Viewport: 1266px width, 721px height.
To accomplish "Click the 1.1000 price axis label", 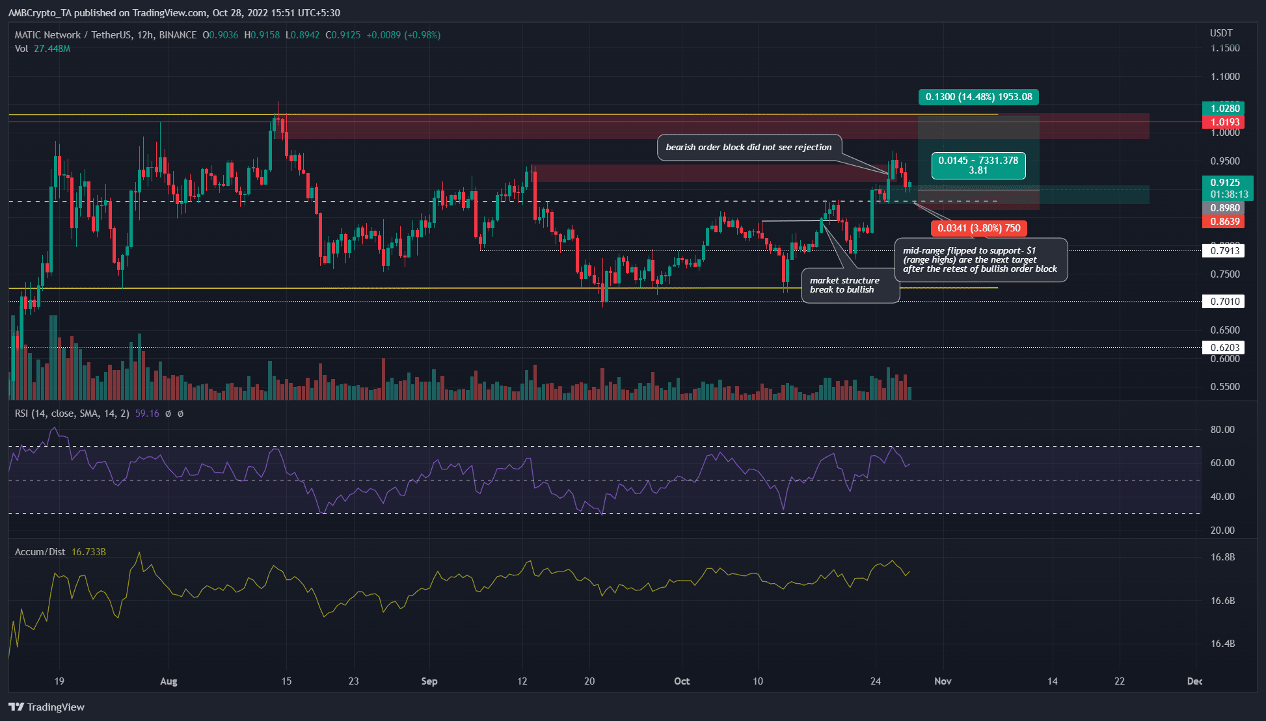I will click(1225, 77).
